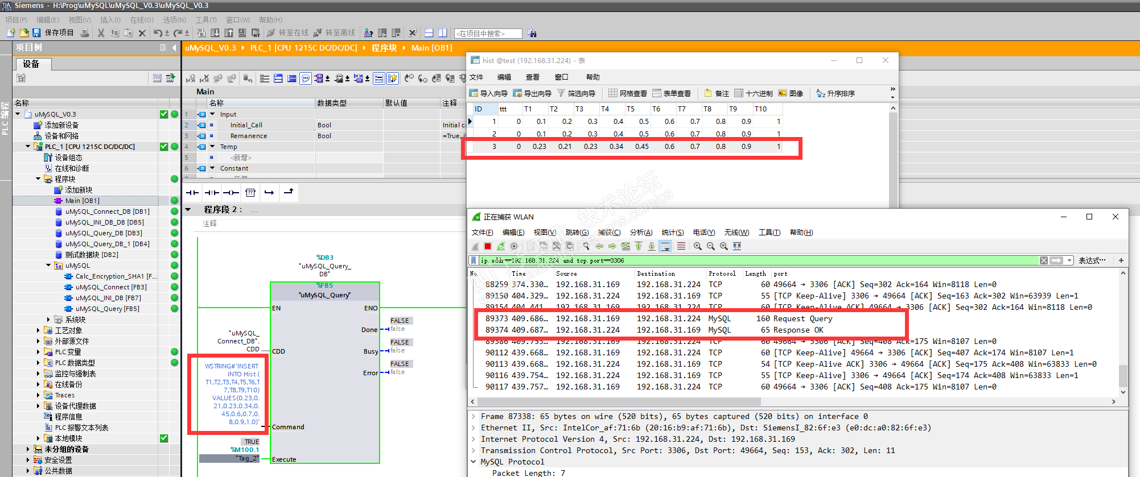1140x477 pixels.
Task: Open 统计(S) menu in Wireshark
Action: click(x=673, y=233)
